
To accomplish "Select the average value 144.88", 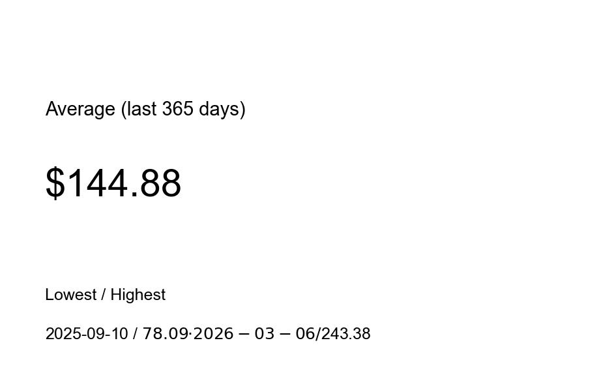I will (124, 183).
